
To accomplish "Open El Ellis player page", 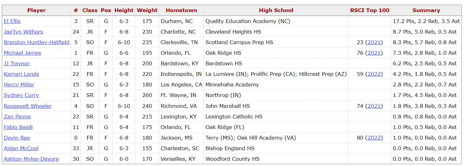I will tap(12, 21).
